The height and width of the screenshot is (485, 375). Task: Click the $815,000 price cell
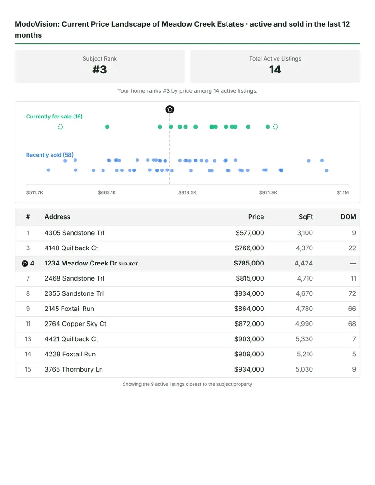pos(250,278)
